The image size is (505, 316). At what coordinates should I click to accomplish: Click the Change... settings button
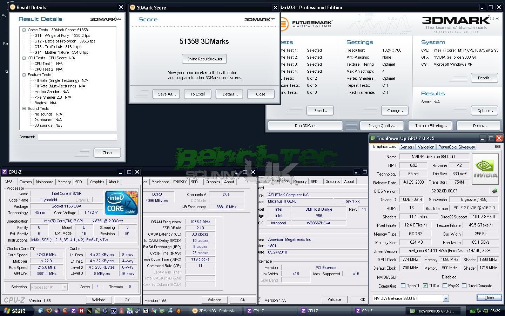[x=395, y=111]
